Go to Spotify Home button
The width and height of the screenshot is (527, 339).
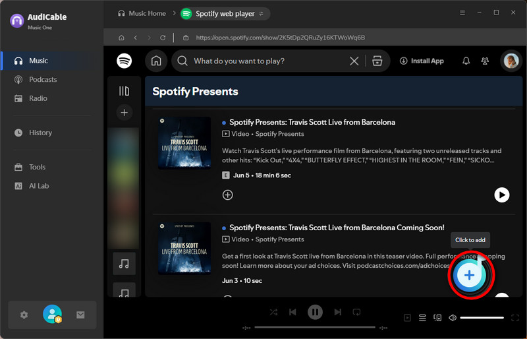(x=156, y=61)
